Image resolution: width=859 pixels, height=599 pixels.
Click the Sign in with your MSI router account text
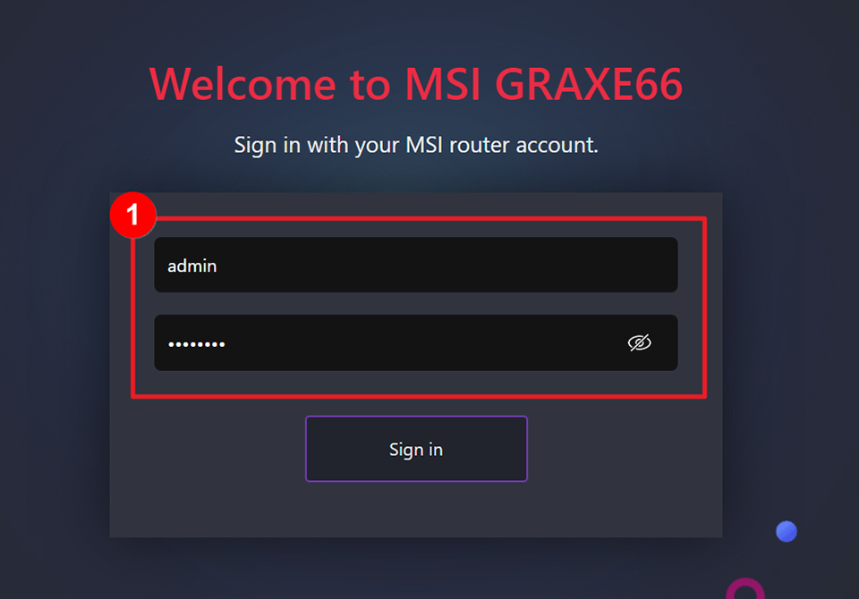pyautogui.click(x=416, y=145)
